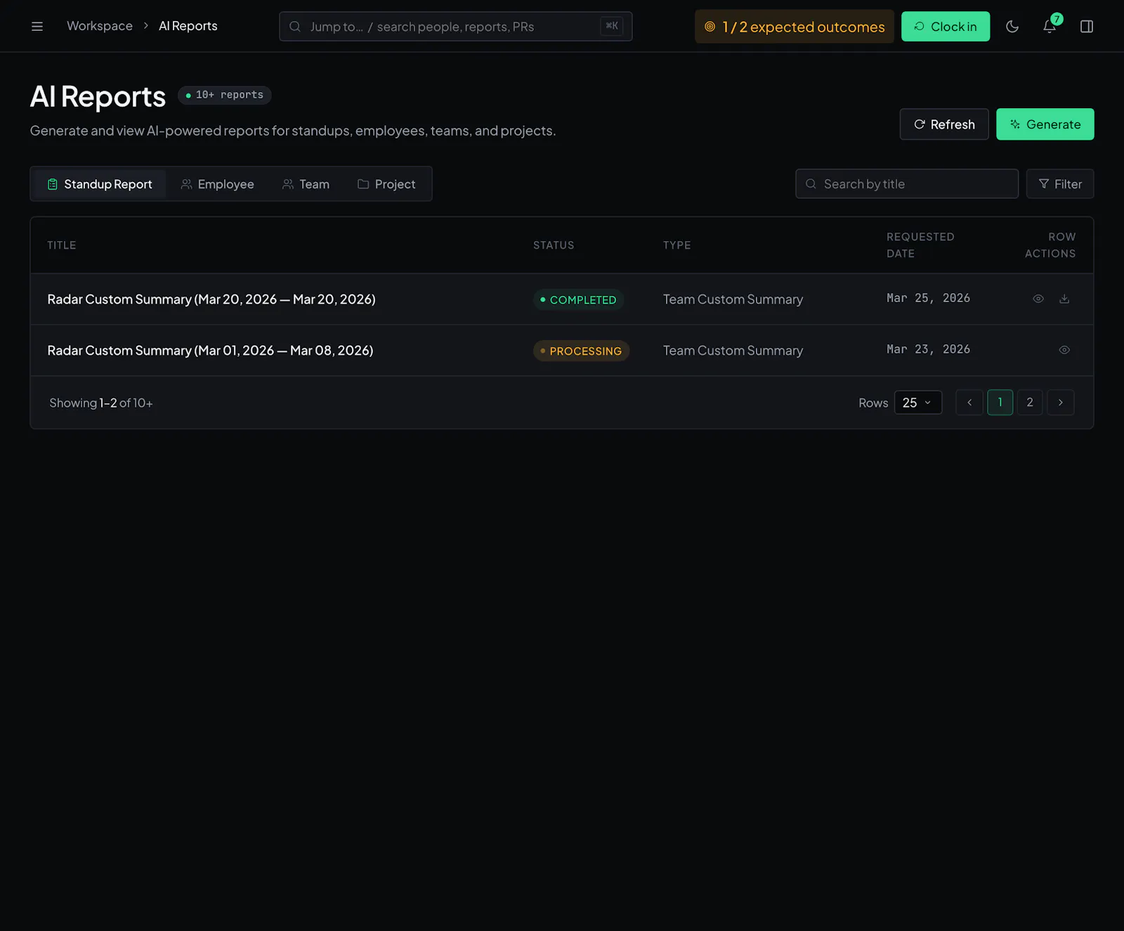Switch to the Project tab
Viewport: 1124px width, 931px height.
point(386,184)
